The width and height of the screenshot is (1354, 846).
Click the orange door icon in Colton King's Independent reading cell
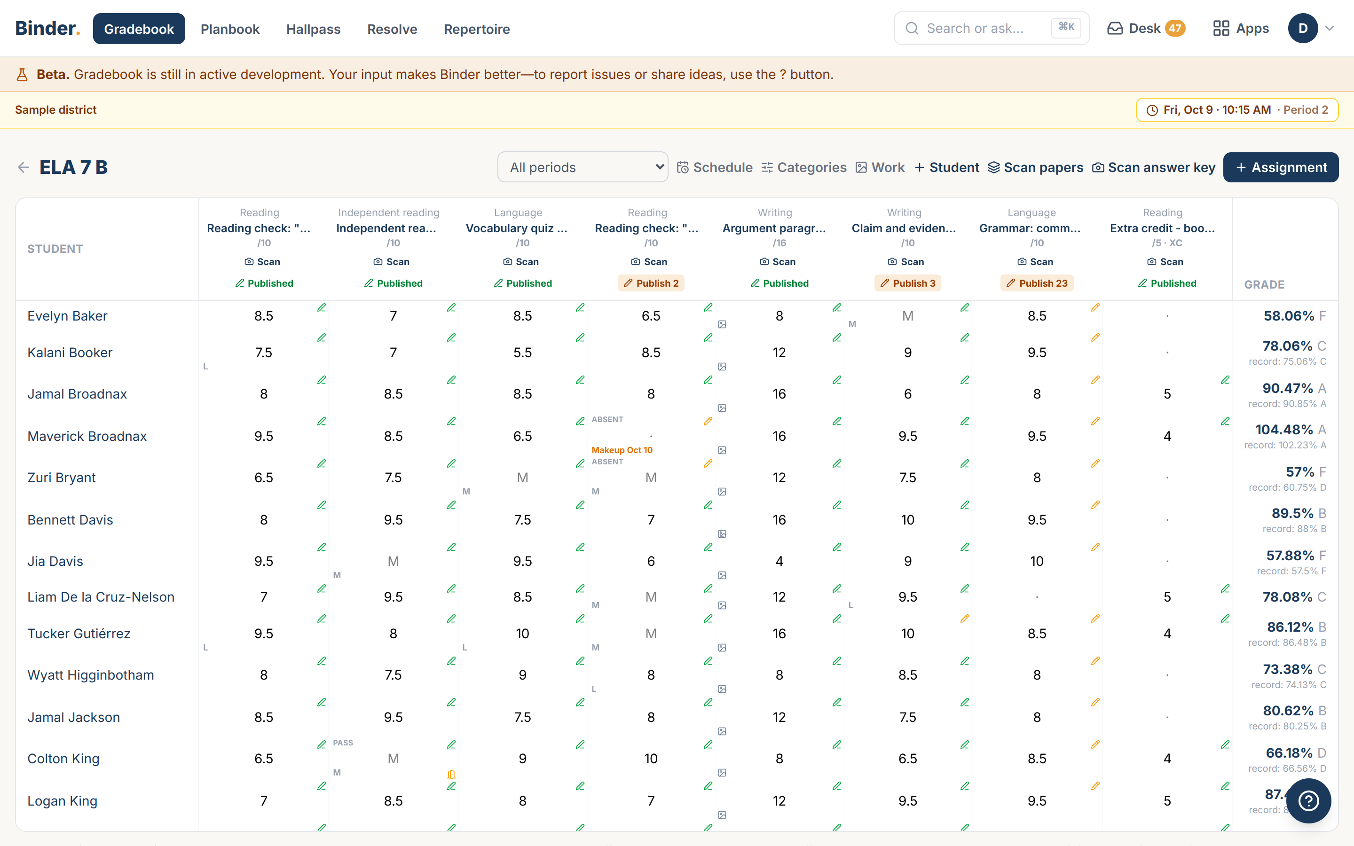coord(451,775)
